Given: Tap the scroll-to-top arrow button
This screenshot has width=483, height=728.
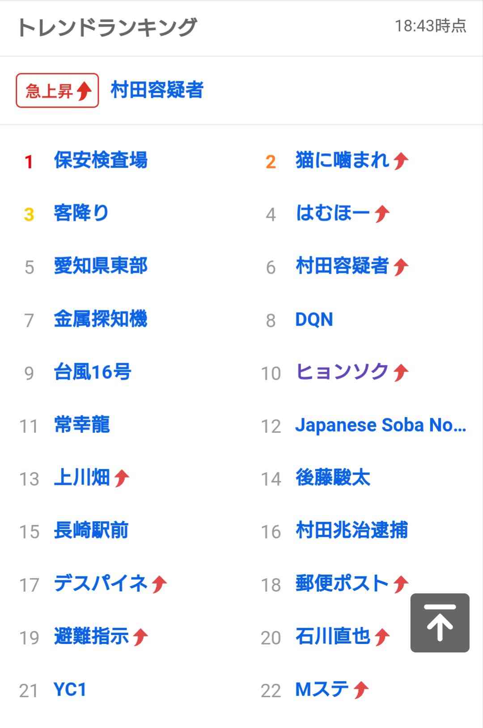Looking at the screenshot, I should click(x=440, y=623).
